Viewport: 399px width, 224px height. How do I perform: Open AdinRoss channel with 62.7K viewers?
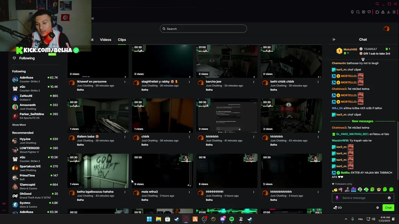(35, 79)
